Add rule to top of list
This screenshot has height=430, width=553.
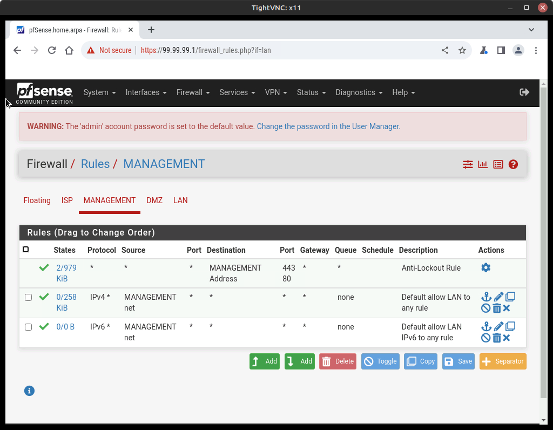[x=265, y=361]
